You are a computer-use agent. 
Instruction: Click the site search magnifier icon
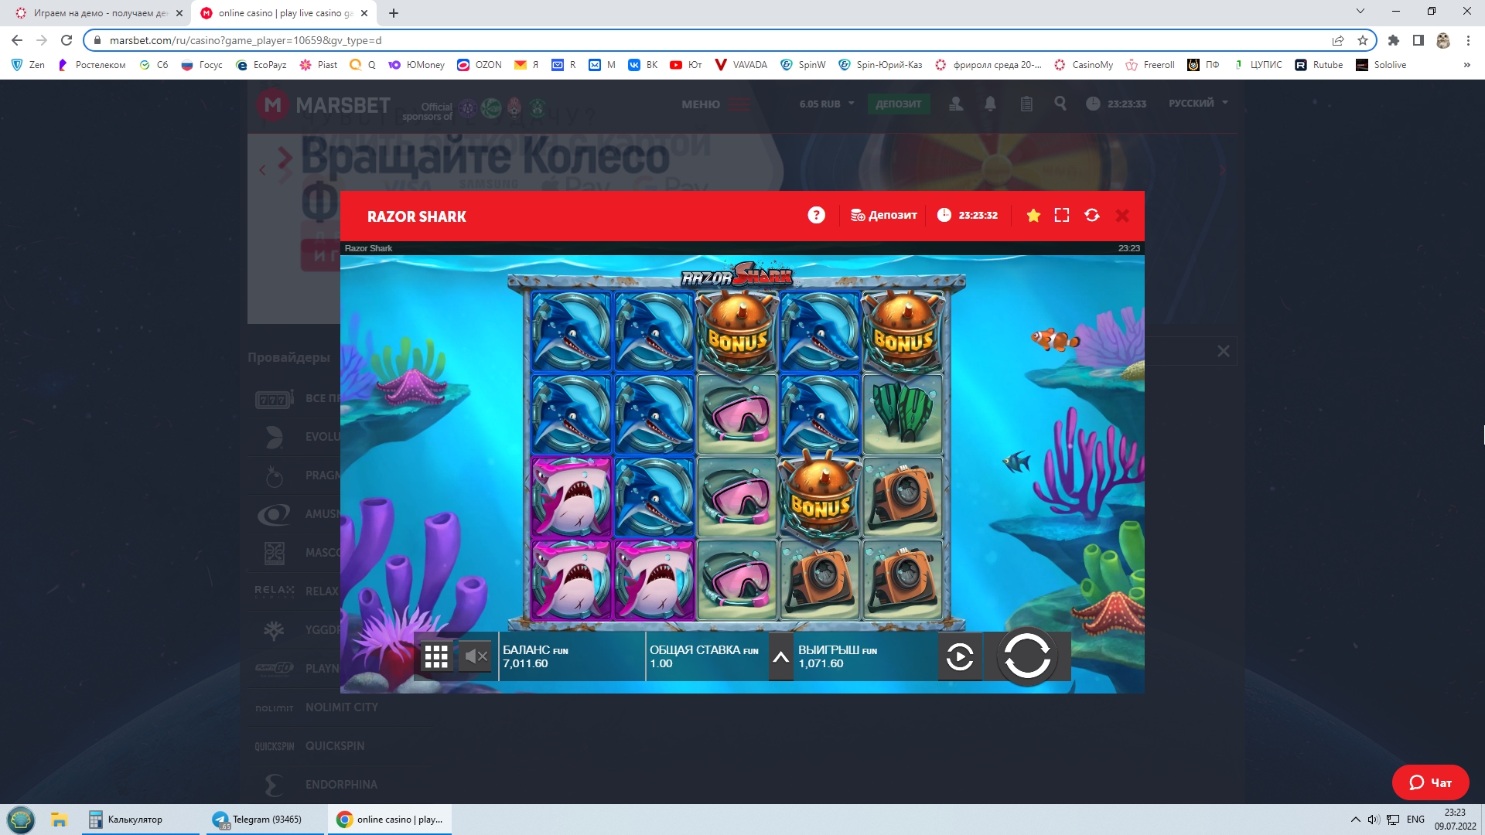pyautogui.click(x=1060, y=104)
